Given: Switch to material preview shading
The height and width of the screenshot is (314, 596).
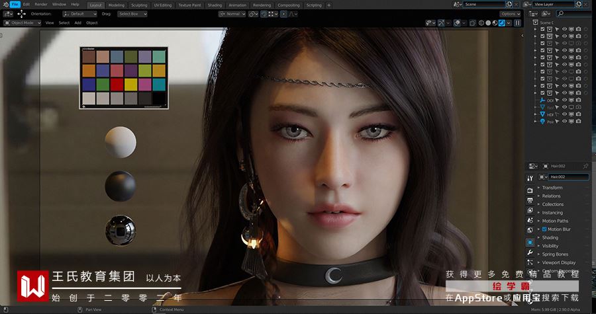Looking at the screenshot, I should [495, 23].
